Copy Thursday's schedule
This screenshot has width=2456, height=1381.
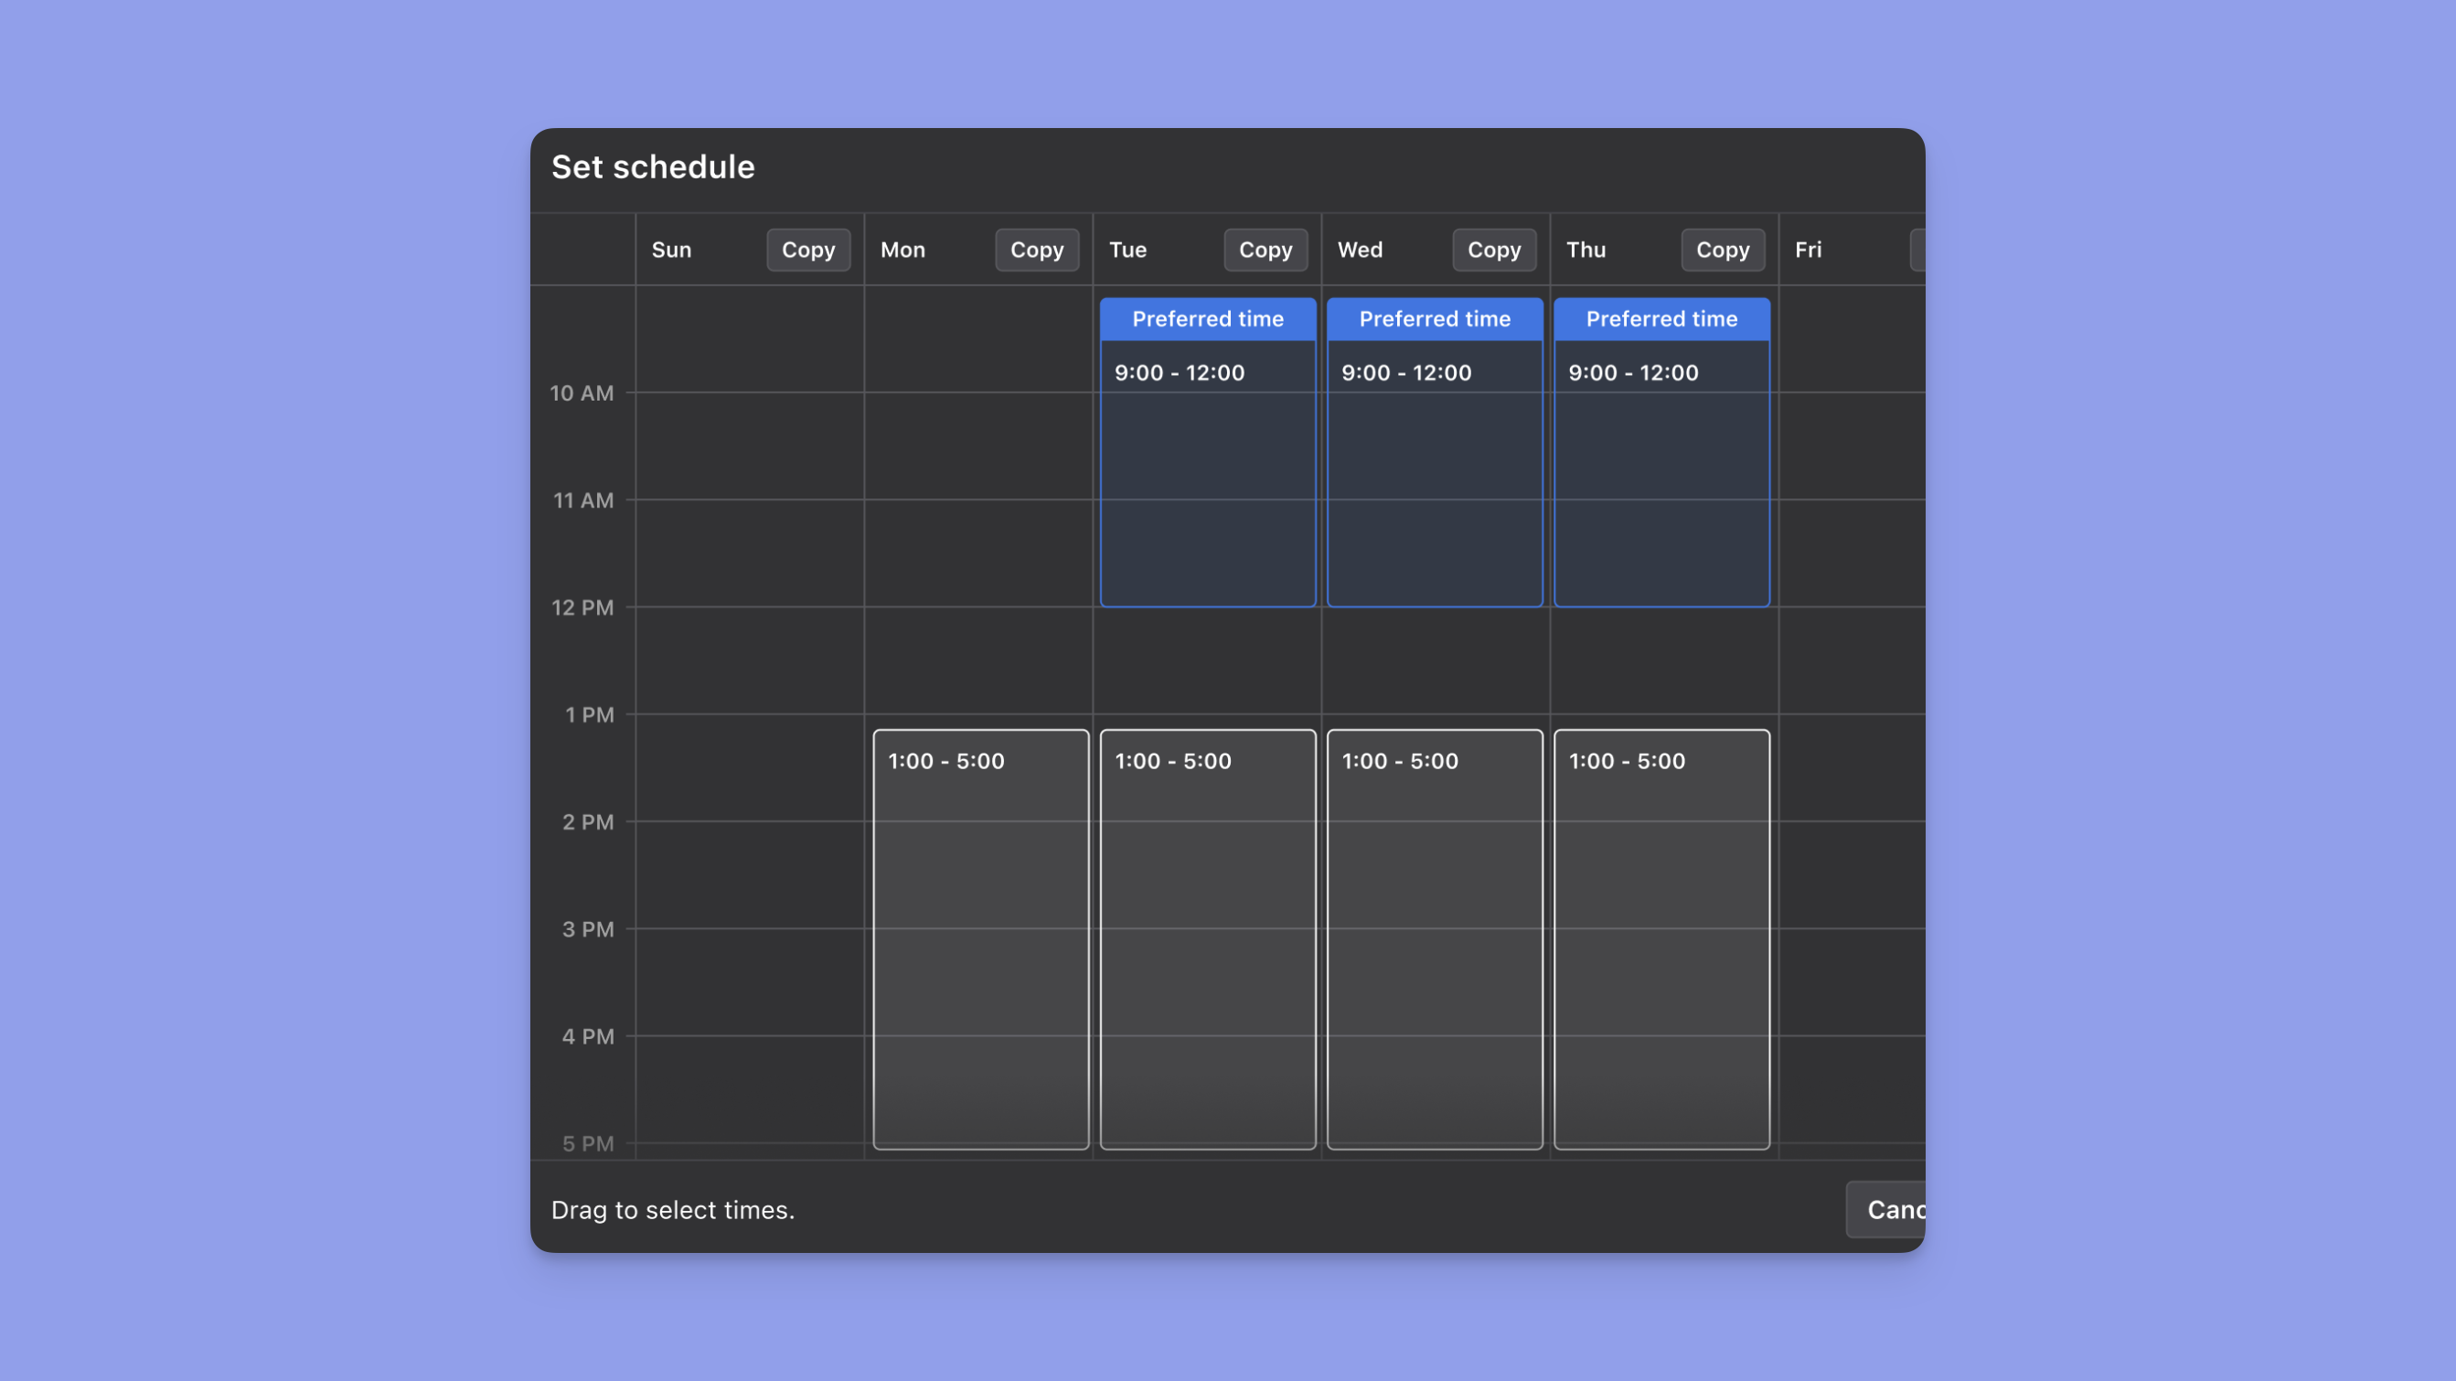[x=1722, y=250]
